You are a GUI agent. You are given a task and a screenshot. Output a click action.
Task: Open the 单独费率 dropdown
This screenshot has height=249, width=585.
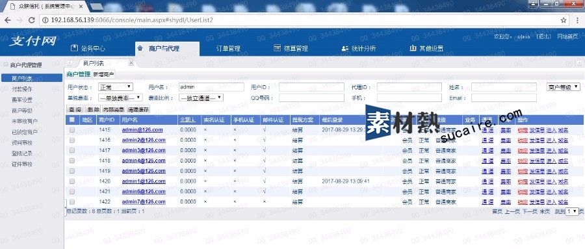(x=120, y=98)
